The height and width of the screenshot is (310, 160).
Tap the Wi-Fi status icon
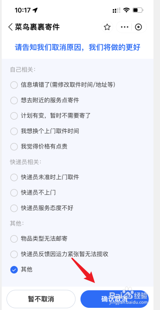(126, 10)
